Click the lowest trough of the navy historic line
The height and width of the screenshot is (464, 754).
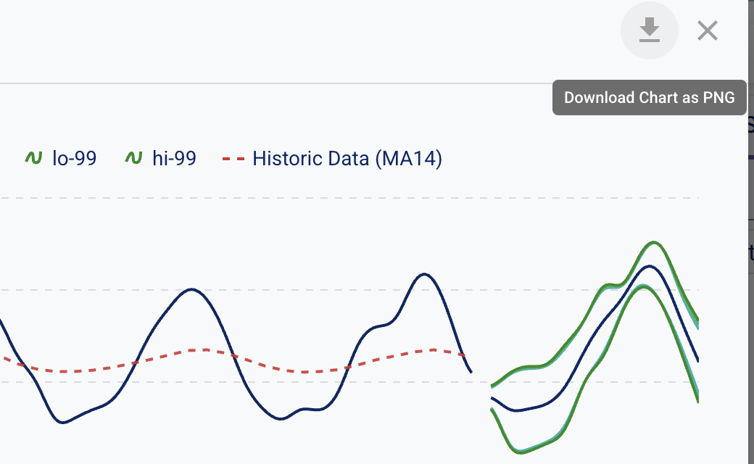64,422
